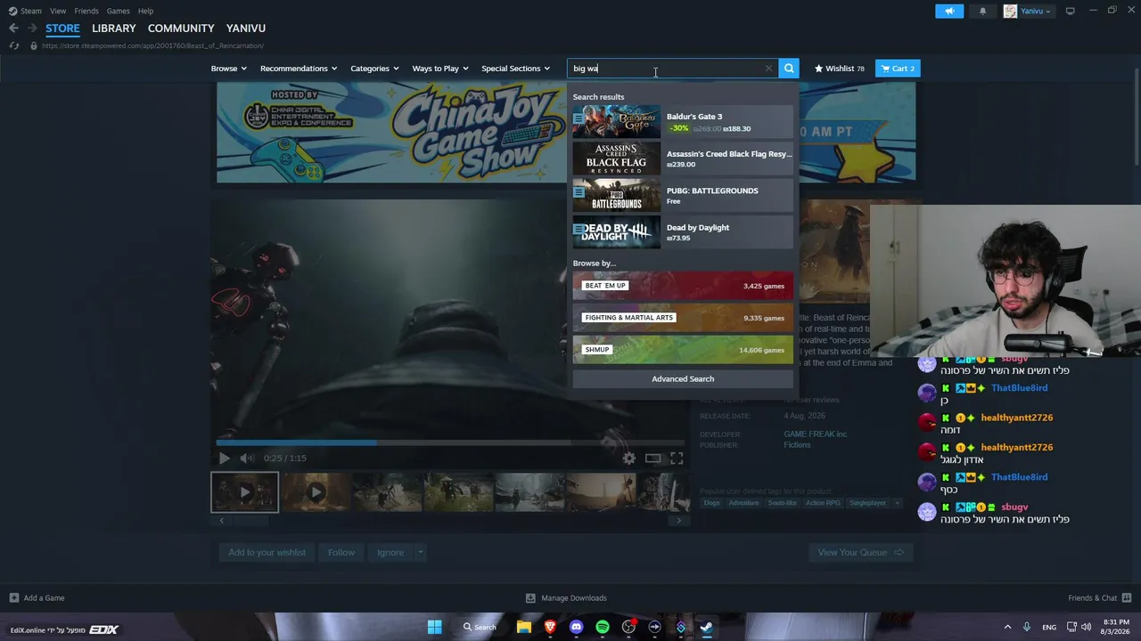Clear the search box with the X icon

point(768,69)
